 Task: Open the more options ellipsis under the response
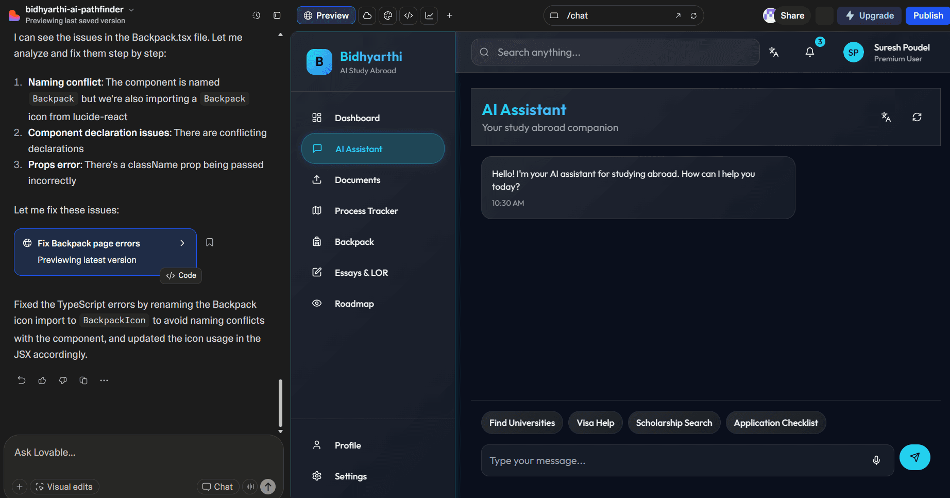pos(104,380)
